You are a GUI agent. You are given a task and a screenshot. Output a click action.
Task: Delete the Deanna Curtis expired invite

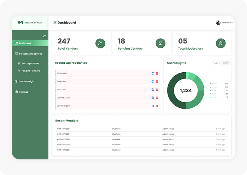tap(157, 98)
